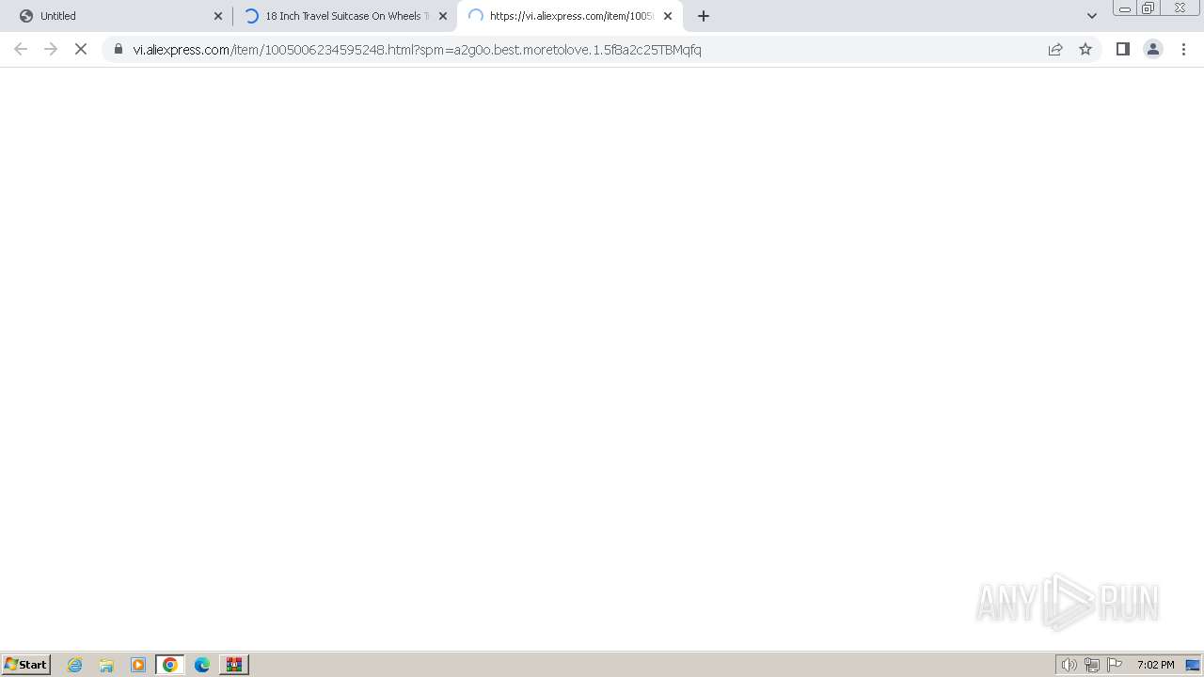Open the Windows Start menu
The height and width of the screenshot is (677, 1204).
point(26,665)
